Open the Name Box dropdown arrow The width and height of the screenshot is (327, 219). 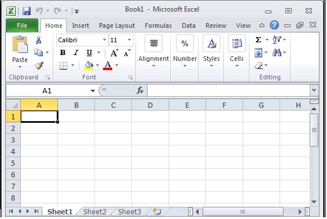click(x=93, y=91)
